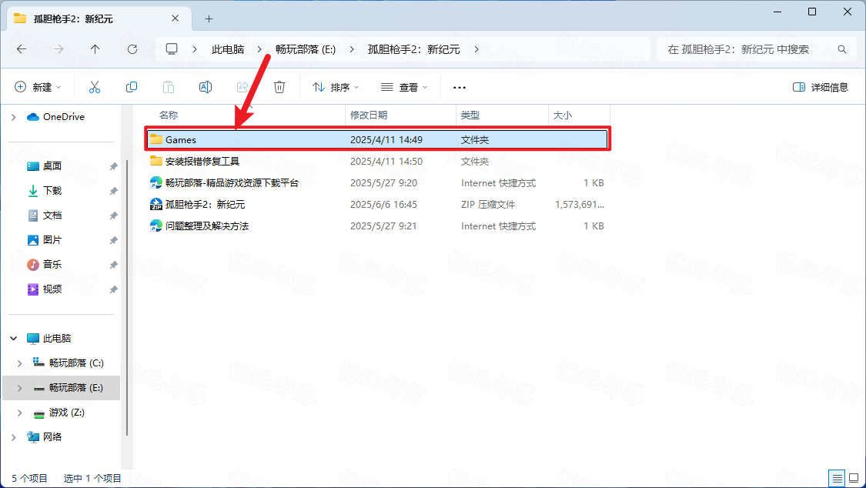Refresh the current folder view

click(132, 49)
